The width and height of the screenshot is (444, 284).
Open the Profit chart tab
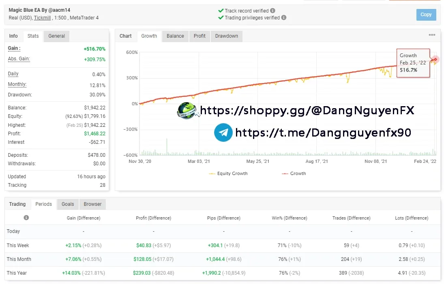199,36
